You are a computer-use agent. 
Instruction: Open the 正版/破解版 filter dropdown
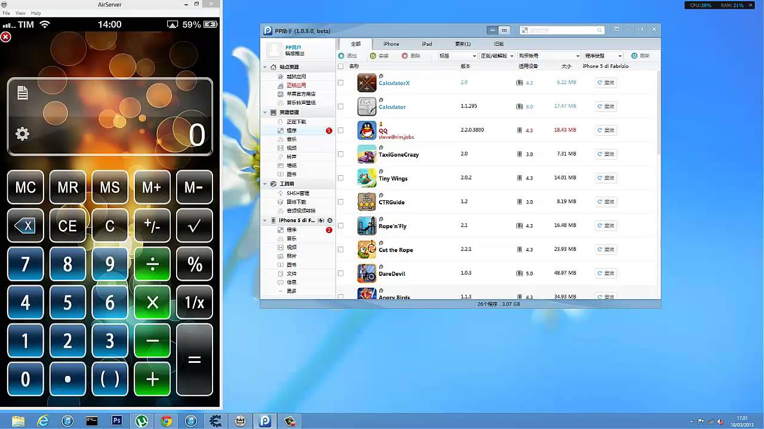[497, 55]
